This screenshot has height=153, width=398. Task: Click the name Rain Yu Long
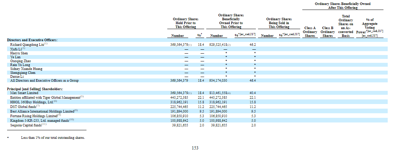tap(20, 65)
